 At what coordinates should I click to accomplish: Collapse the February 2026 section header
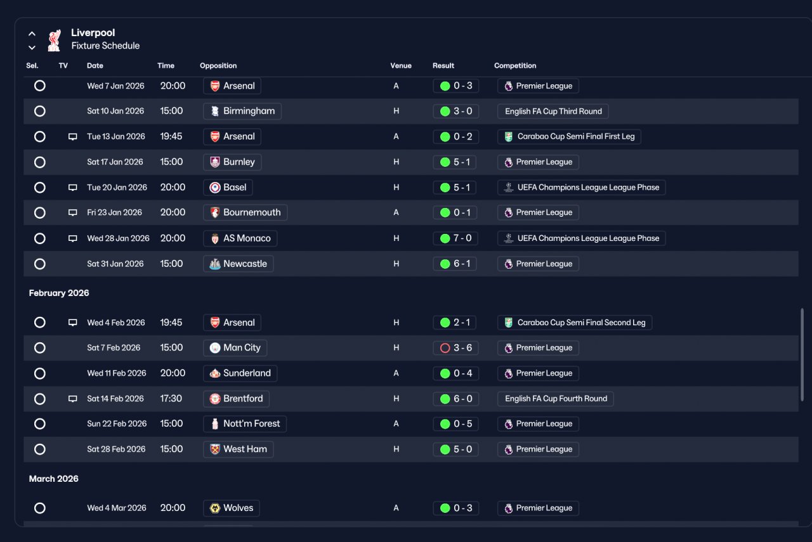tap(59, 293)
